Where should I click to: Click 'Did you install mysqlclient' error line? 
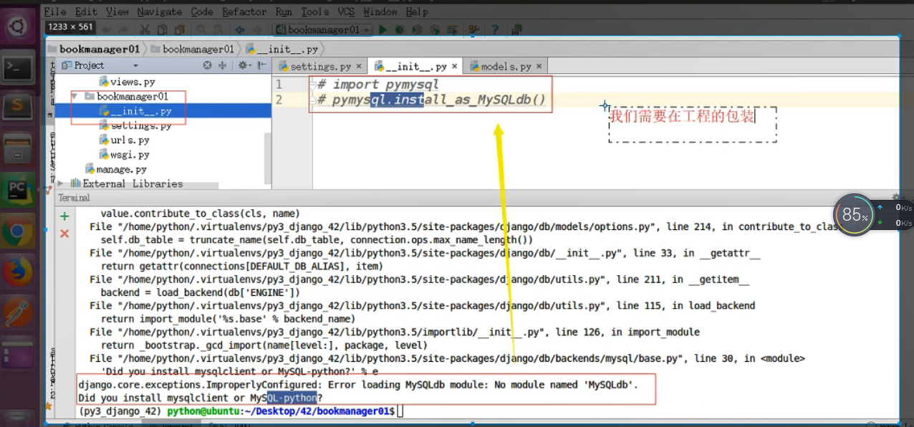tap(201, 398)
